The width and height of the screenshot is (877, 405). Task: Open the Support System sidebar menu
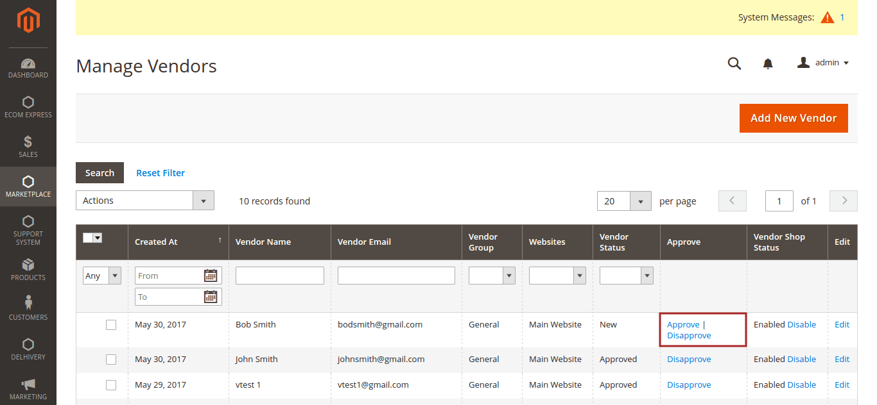coord(28,231)
